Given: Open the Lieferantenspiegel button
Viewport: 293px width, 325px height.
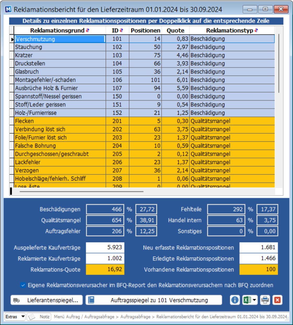Looking at the screenshot, I should (46, 300).
